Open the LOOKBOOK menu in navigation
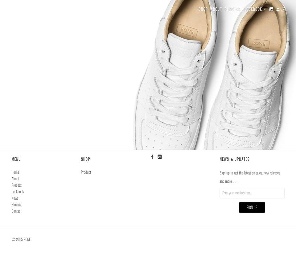The width and height of the screenshot is (296, 256). click(253, 9)
